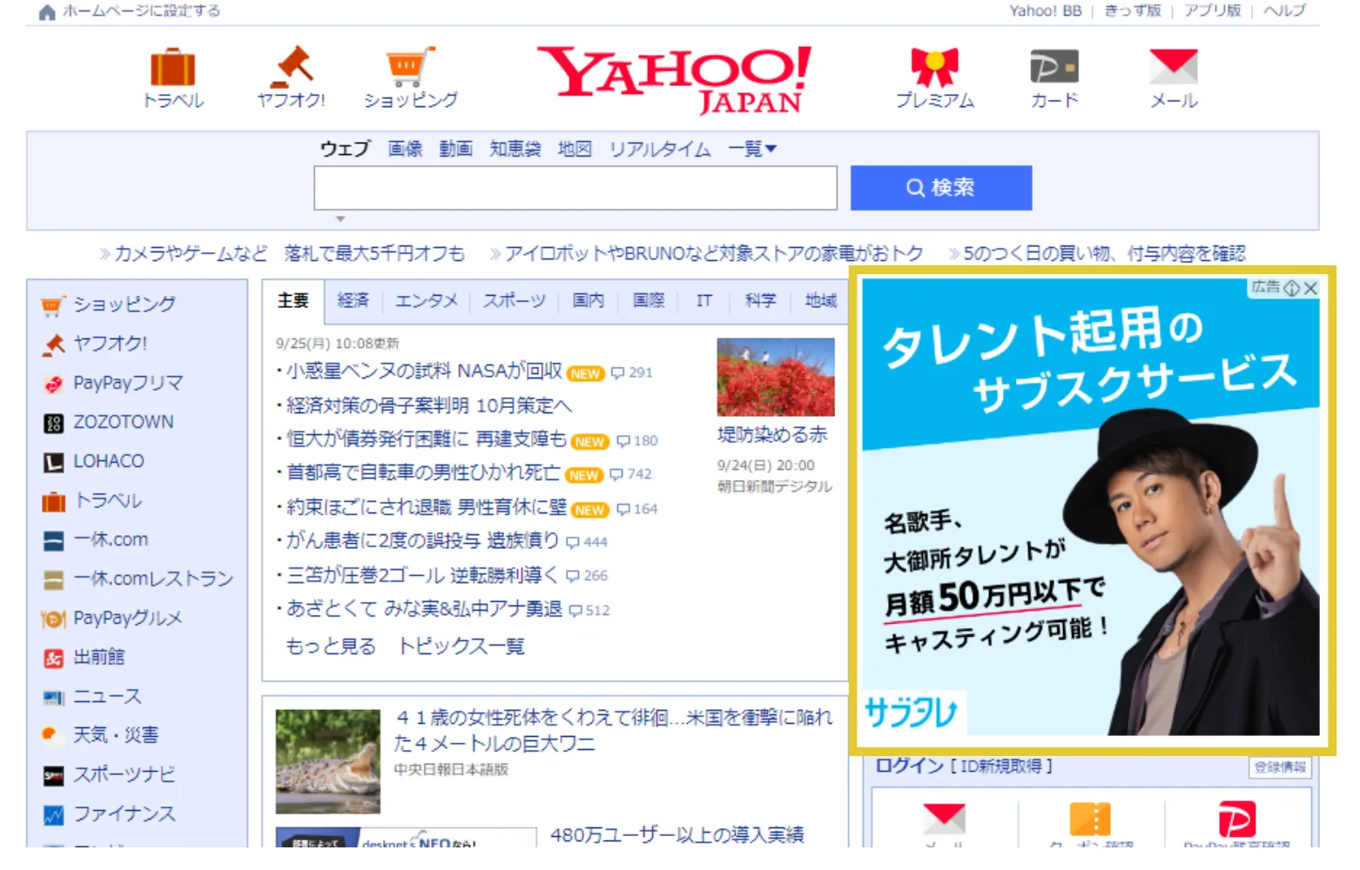This screenshot has height=870, width=1360.
Task: Open the ID新規取得 link
Action: click(1001, 766)
